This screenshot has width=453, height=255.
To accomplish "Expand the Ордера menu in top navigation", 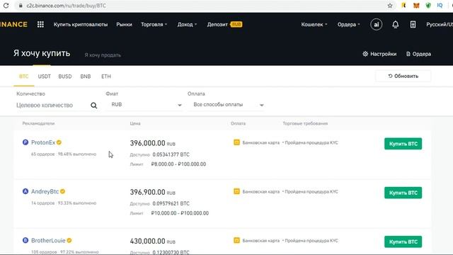I will 349,25.
